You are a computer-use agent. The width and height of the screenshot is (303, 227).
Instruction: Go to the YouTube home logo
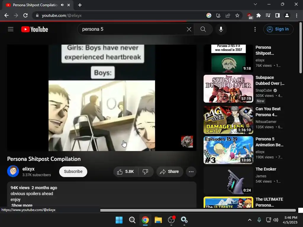click(x=35, y=29)
